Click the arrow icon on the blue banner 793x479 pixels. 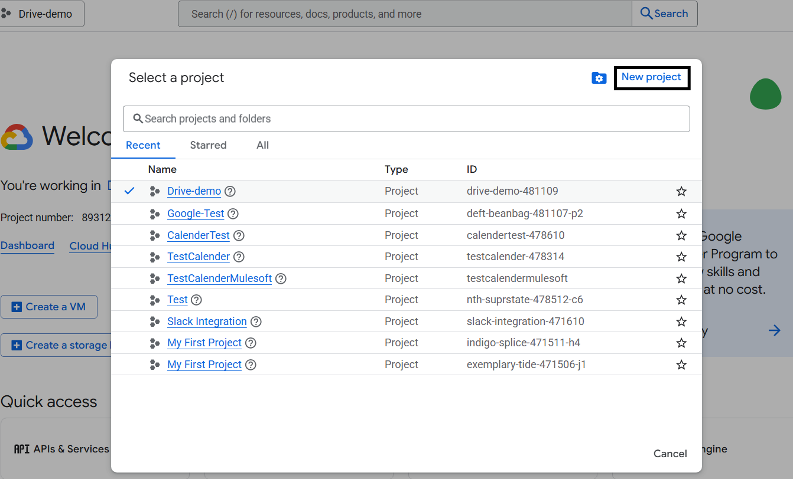[x=774, y=330]
